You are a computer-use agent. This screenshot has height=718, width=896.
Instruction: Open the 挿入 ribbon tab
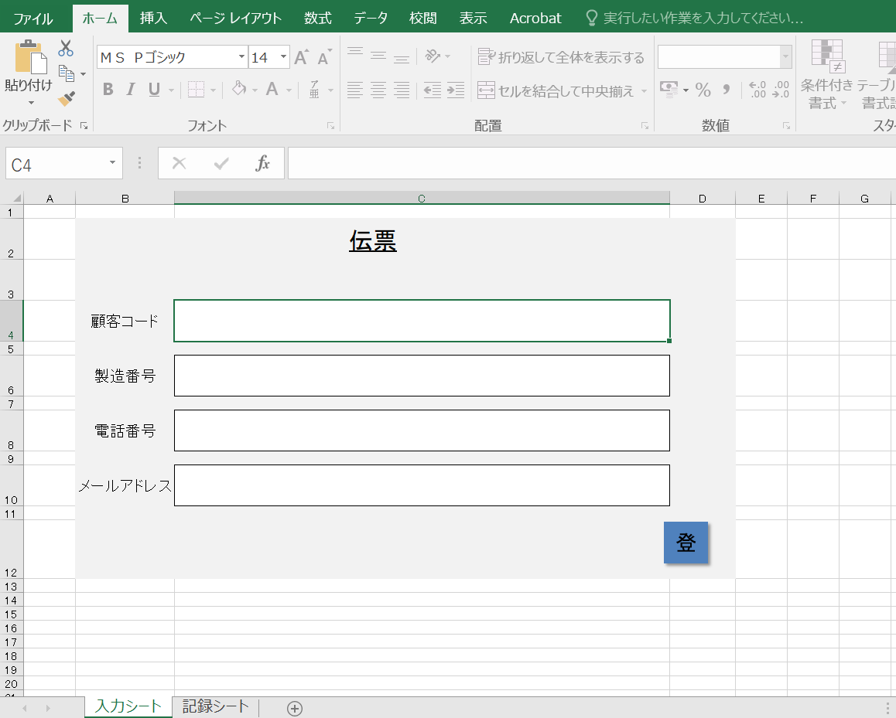[153, 18]
